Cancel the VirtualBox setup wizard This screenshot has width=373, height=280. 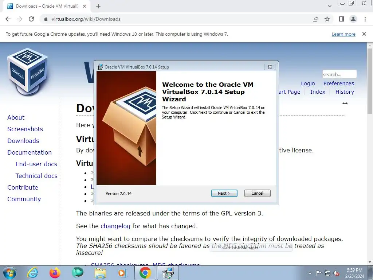[258, 193]
